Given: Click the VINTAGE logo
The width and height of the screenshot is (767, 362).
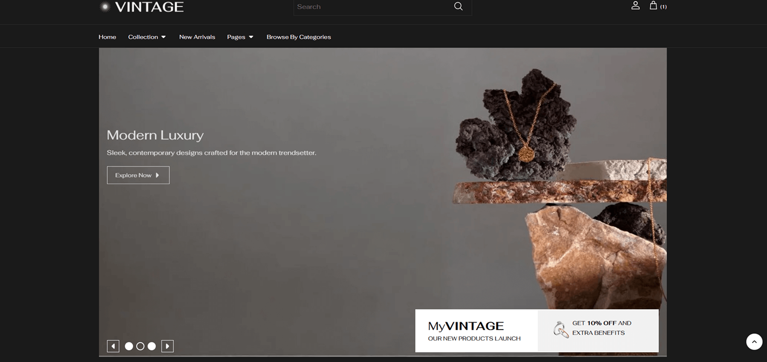Looking at the screenshot, I should [141, 7].
